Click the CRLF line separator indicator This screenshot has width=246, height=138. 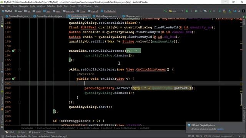pyautogui.click(x=199, y=136)
